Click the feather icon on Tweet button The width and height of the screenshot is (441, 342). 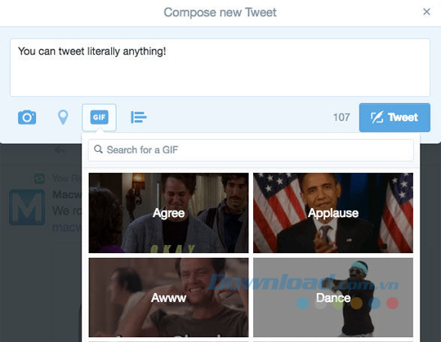377,118
